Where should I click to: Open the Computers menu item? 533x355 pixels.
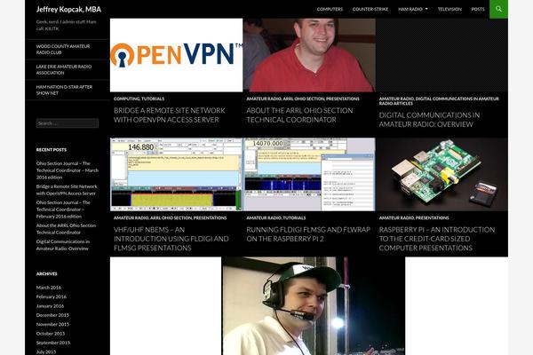pyautogui.click(x=330, y=9)
